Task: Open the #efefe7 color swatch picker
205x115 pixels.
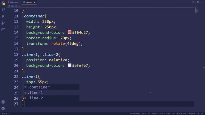Action: (70, 65)
